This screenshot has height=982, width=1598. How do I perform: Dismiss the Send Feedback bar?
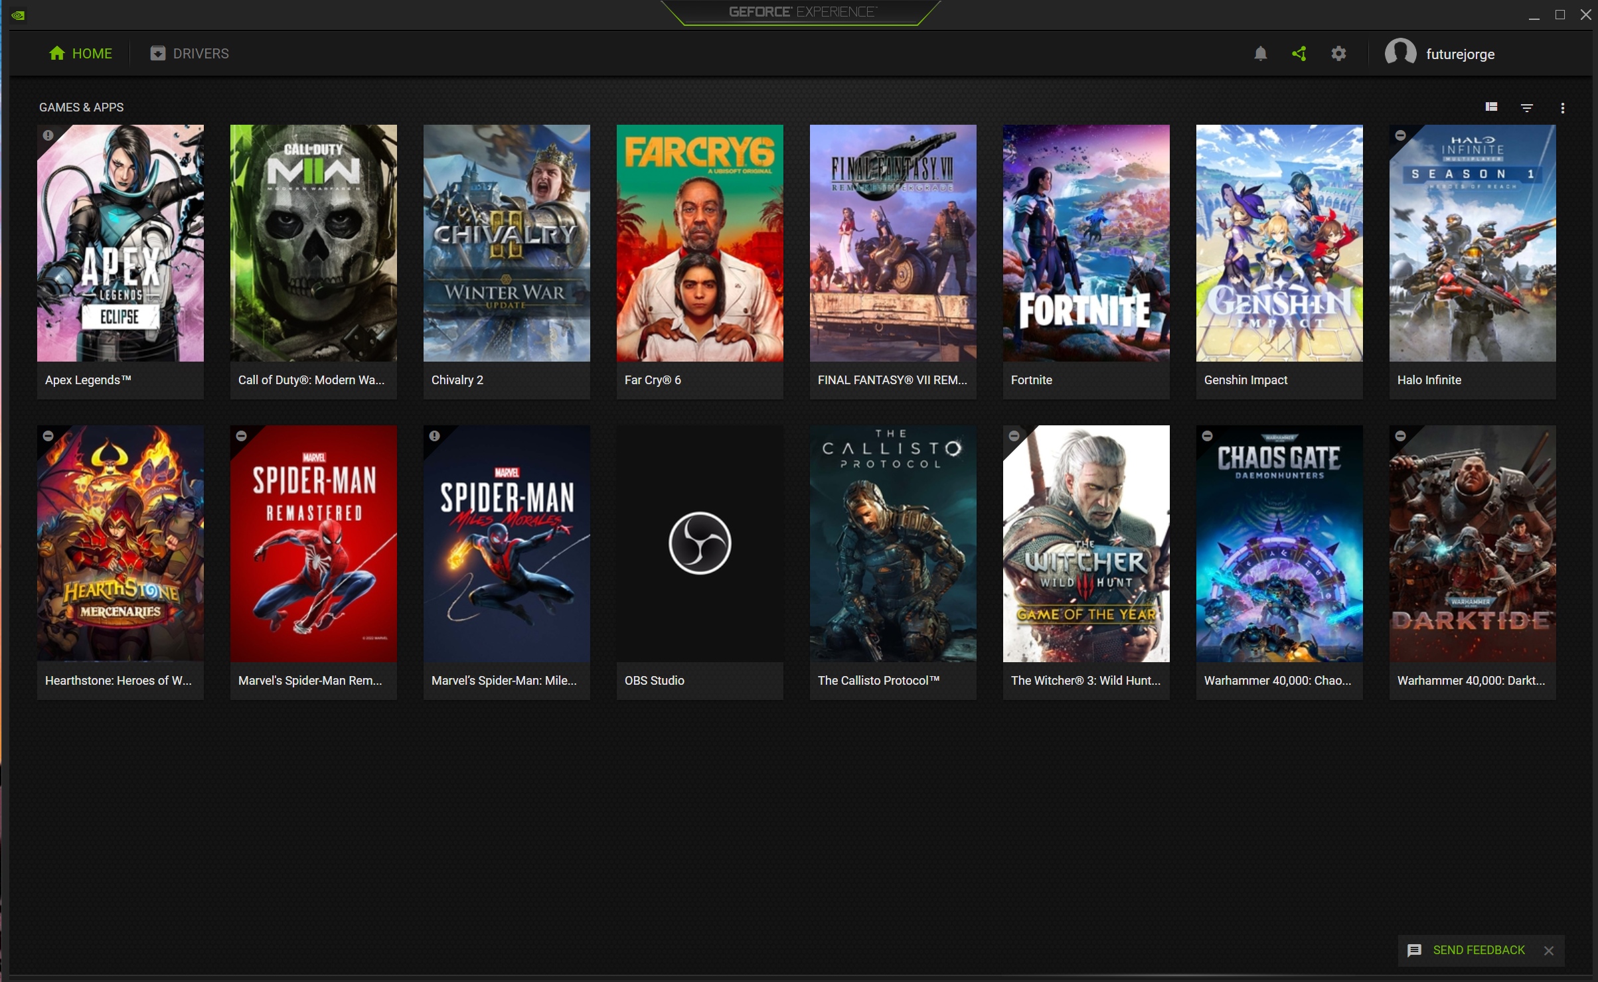click(1549, 951)
